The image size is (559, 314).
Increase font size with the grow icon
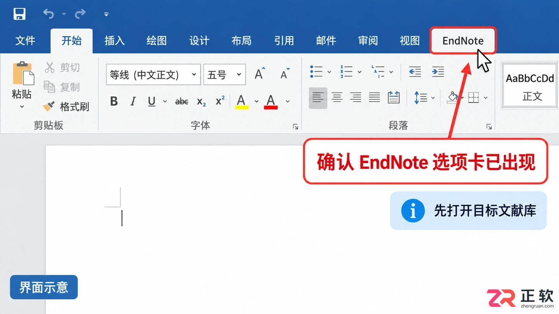pyautogui.click(x=260, y=74)
